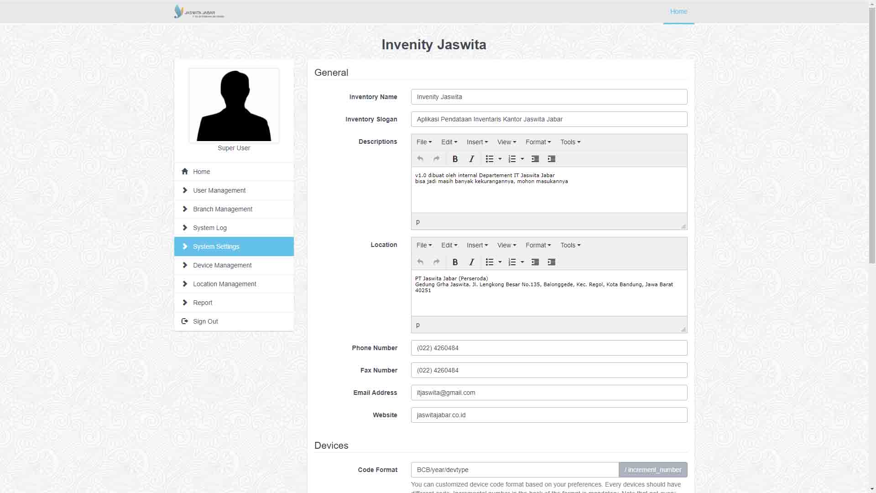The height and width of the screenshot is (493, 876).
Task: Open File menu in Location editor
Action: pyautogui.click(x=424, y=245)
